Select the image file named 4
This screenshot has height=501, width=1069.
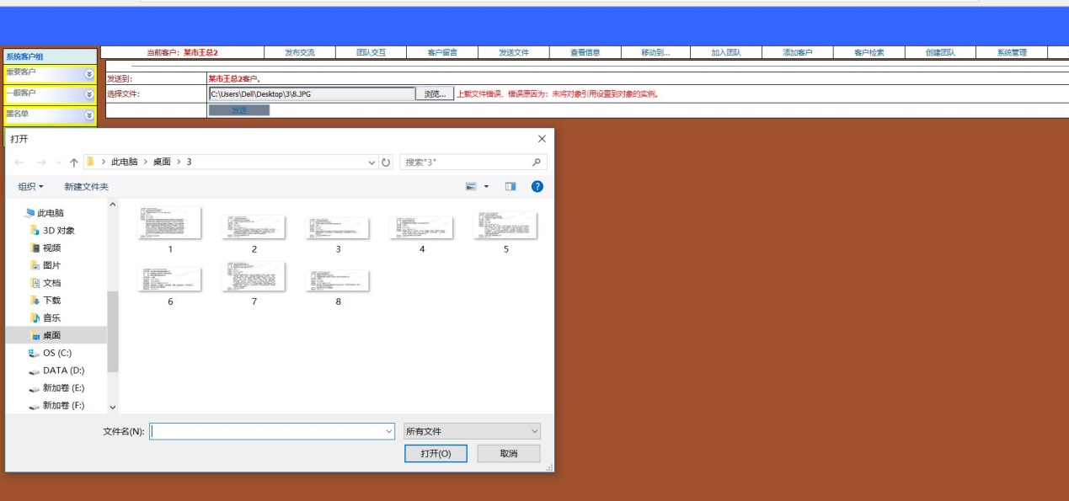coord(421,233)
